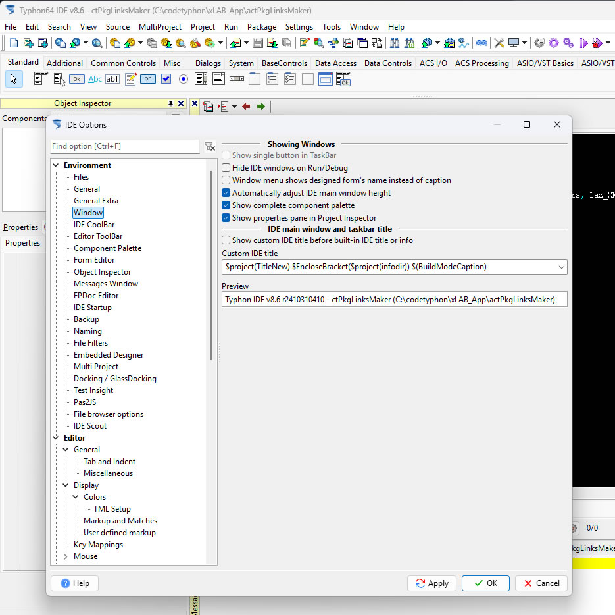The width and height of the screenshot is (615, 615).
Task: Click the binoculars Find toolbar icon
Action: [395, 43]
